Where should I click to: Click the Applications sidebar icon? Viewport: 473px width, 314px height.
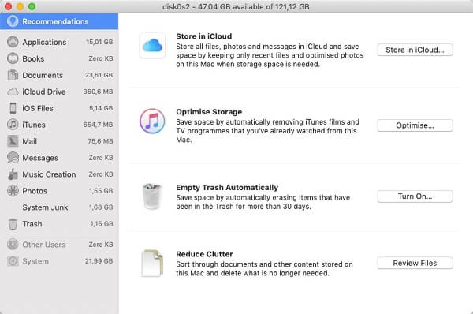[13, 42]
